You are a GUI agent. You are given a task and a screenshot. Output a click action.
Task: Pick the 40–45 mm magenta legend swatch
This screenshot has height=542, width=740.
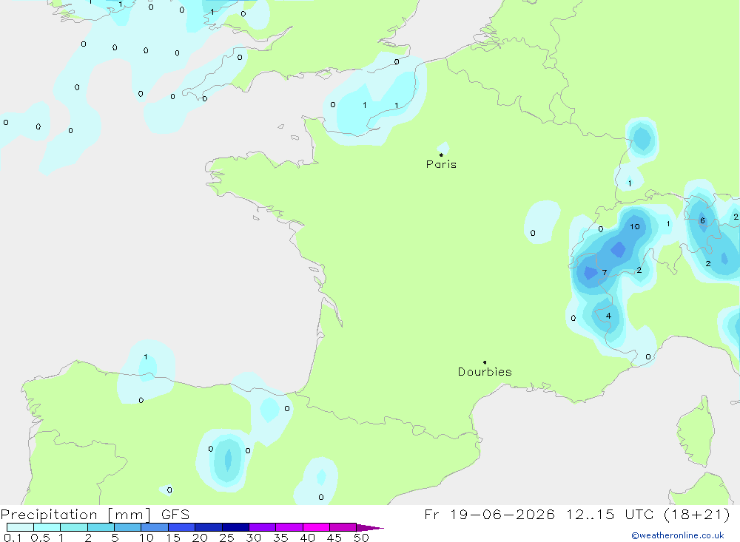(316, 527)
